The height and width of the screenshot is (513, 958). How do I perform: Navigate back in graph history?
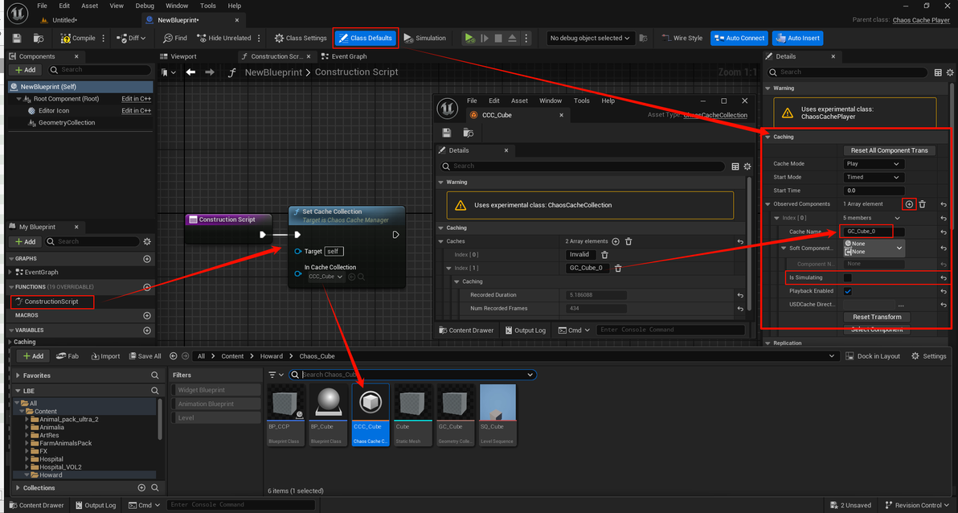point(190,72)
